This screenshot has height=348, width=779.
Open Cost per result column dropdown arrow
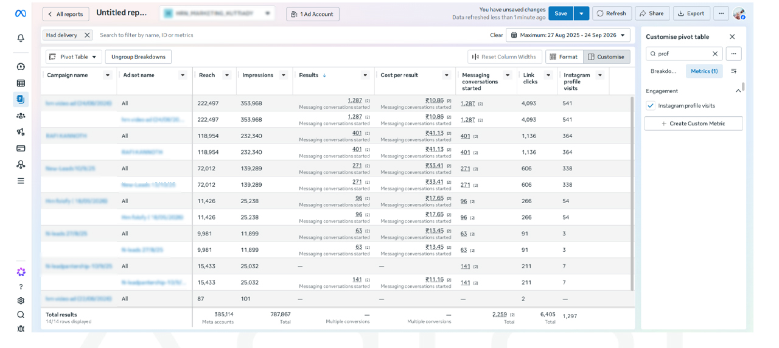pyautogui.click(x=447, y=75)
